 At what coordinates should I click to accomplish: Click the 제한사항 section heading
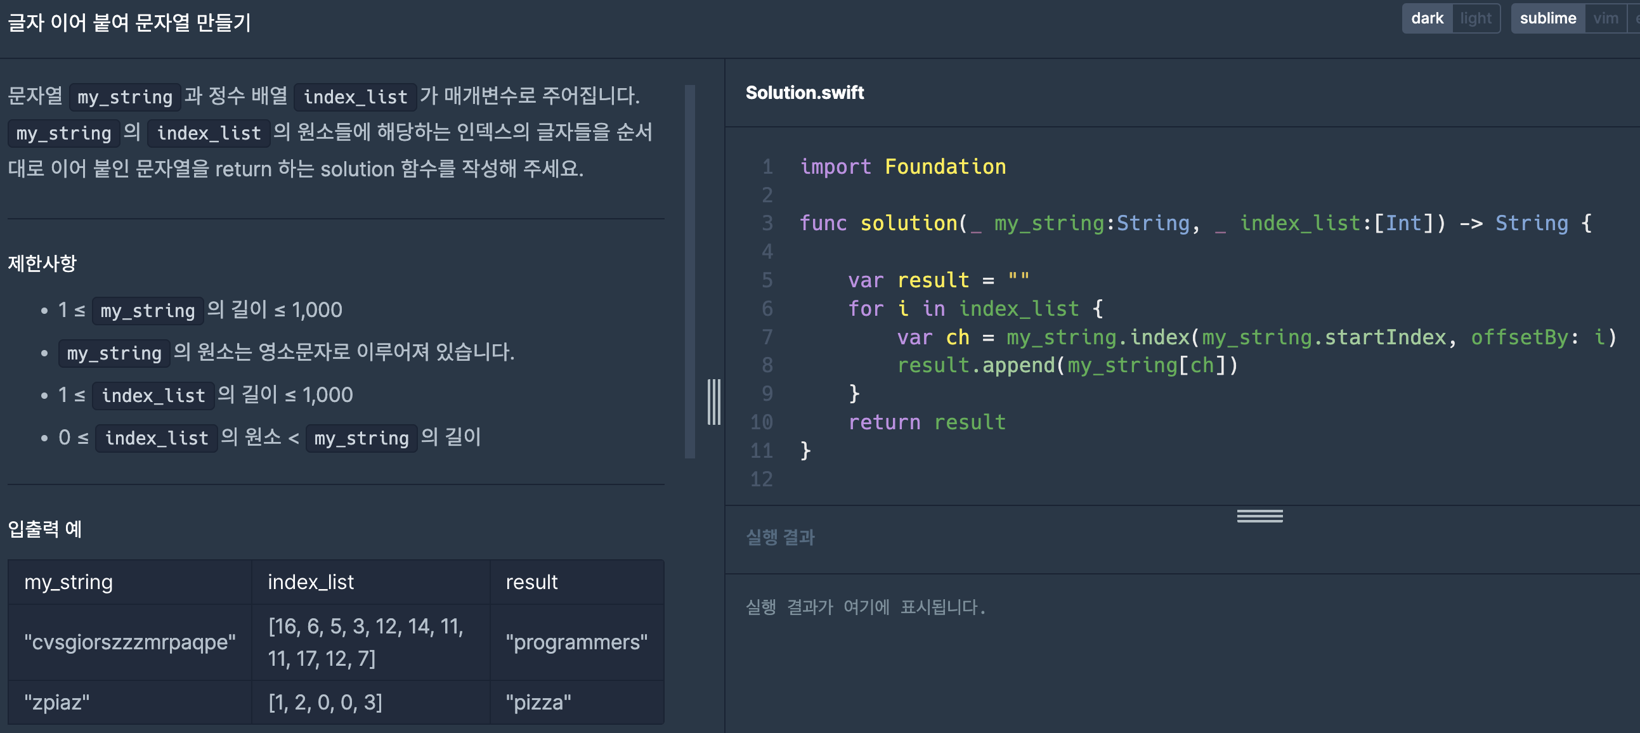[x=42, y=263]
